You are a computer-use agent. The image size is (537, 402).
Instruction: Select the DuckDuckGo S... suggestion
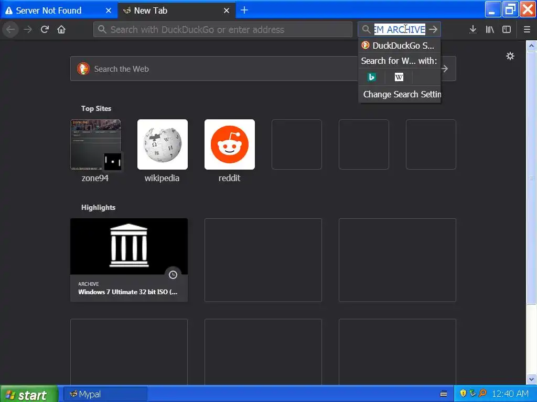[x=399, y=46]
